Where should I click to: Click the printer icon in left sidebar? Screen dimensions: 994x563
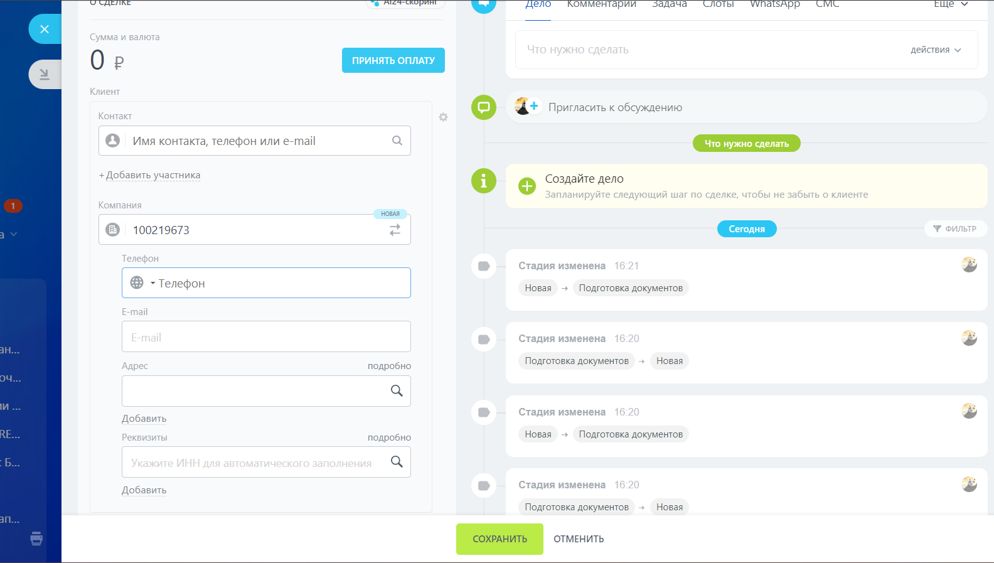pos(36,539)
